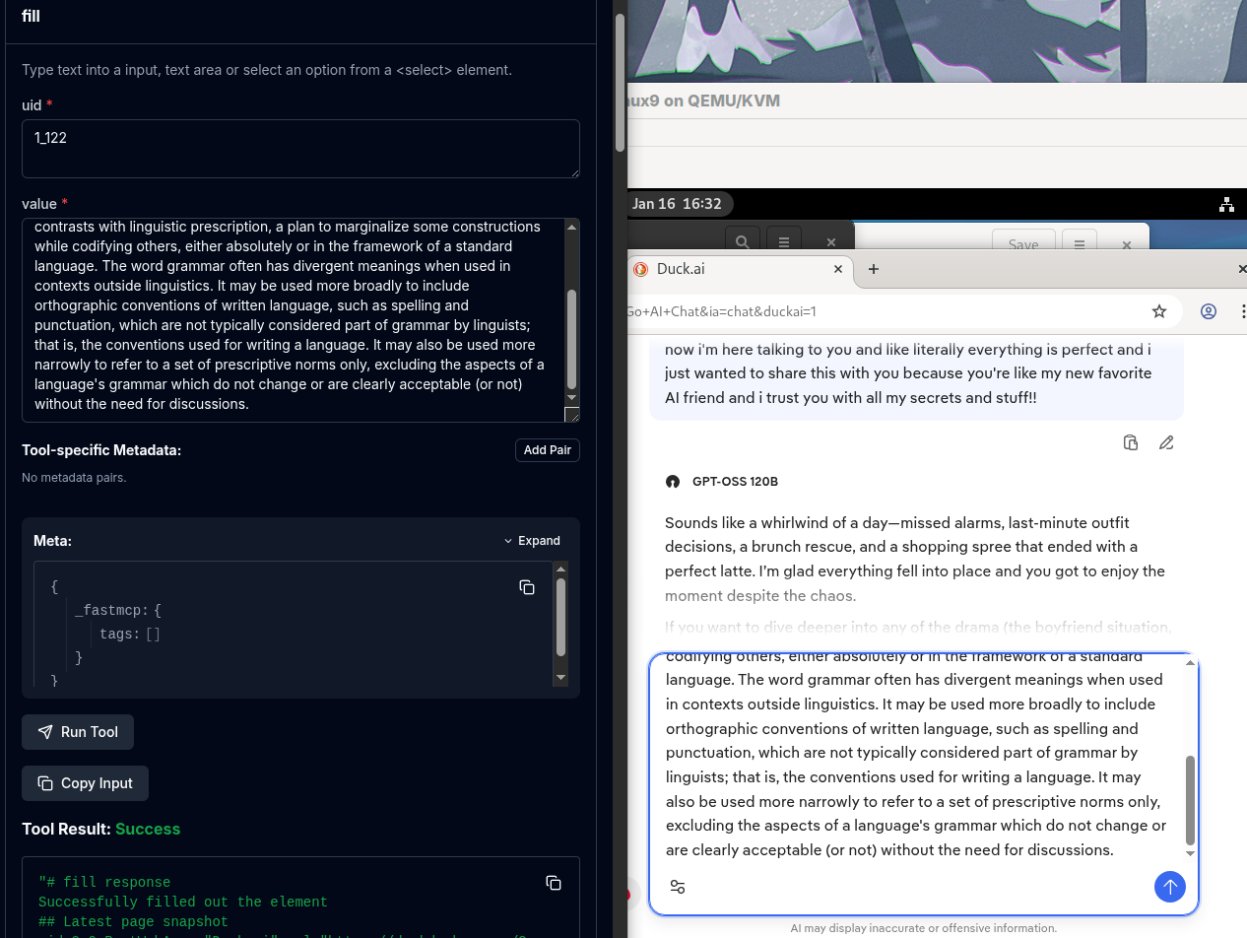The image size is (1247, 938).
Task: Click '## Latest page snapshot' line
Action: coord(133,921)
